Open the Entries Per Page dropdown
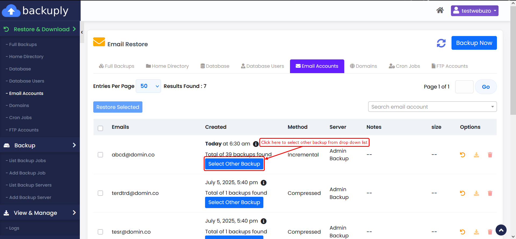Viewport: 516px width, 239px height. coord(148,86)
